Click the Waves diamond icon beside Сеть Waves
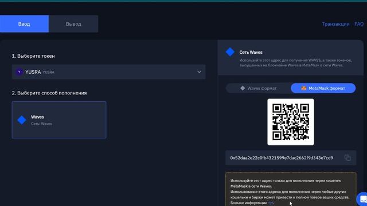 point(230,52)
